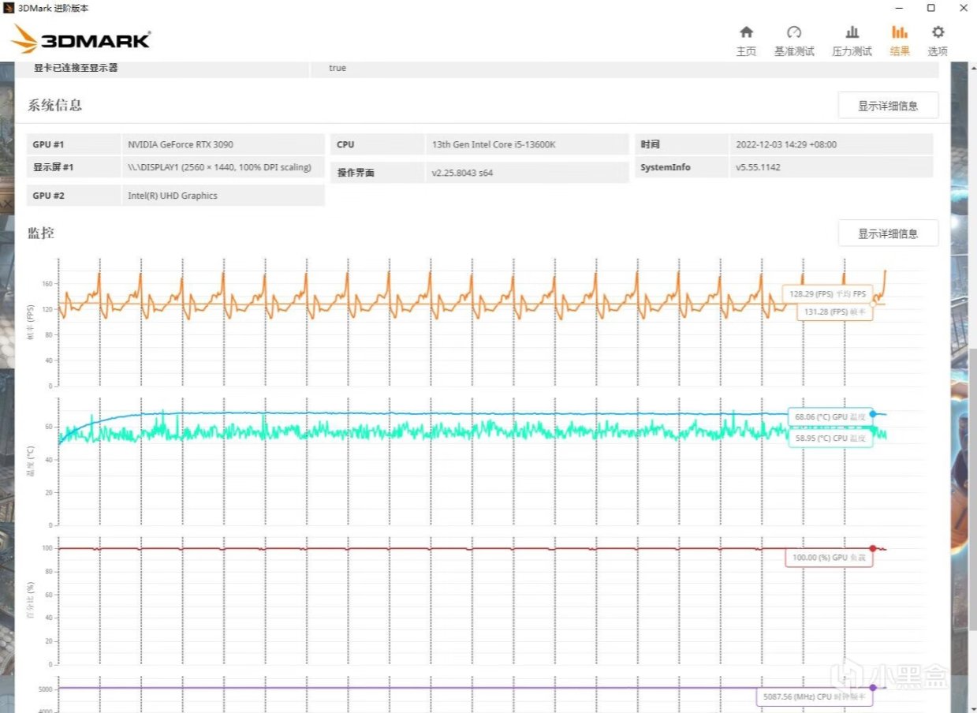Click the 显示屏 #1 label cell

click(x=73, y=167)
